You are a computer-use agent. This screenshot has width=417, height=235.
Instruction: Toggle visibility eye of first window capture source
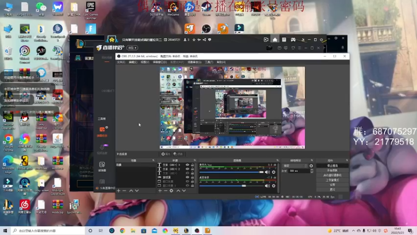click(187, 181)
